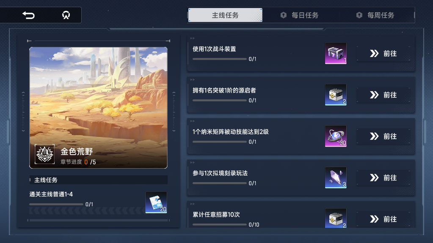Click 前往 for 使用1次战斗装置

[x=383, y=54]
